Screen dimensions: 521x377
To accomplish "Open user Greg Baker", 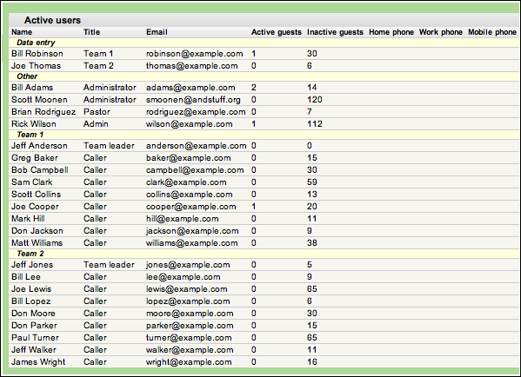I will click(x=35, y=158).
